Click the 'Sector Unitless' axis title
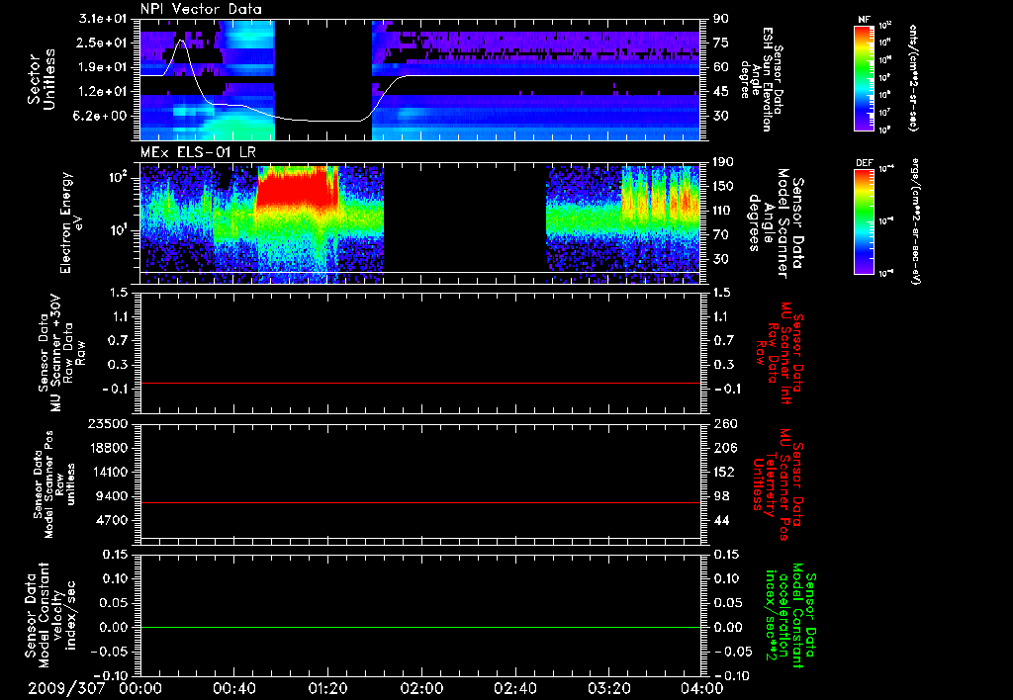 pos(42,79)
